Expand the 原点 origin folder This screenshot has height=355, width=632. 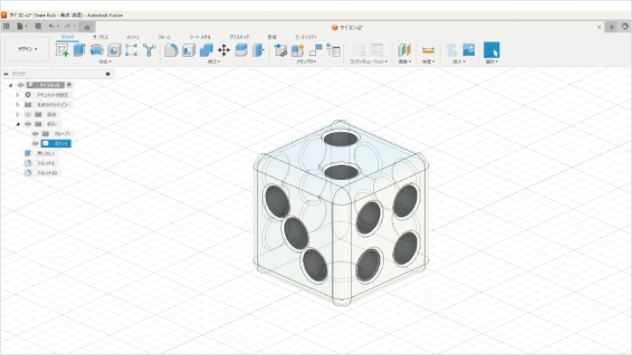[x=18, y=114]
